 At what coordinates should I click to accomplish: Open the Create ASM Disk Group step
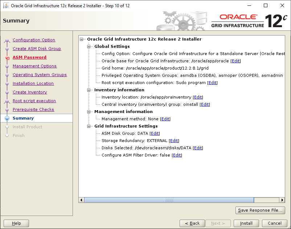tap(37, 49)
